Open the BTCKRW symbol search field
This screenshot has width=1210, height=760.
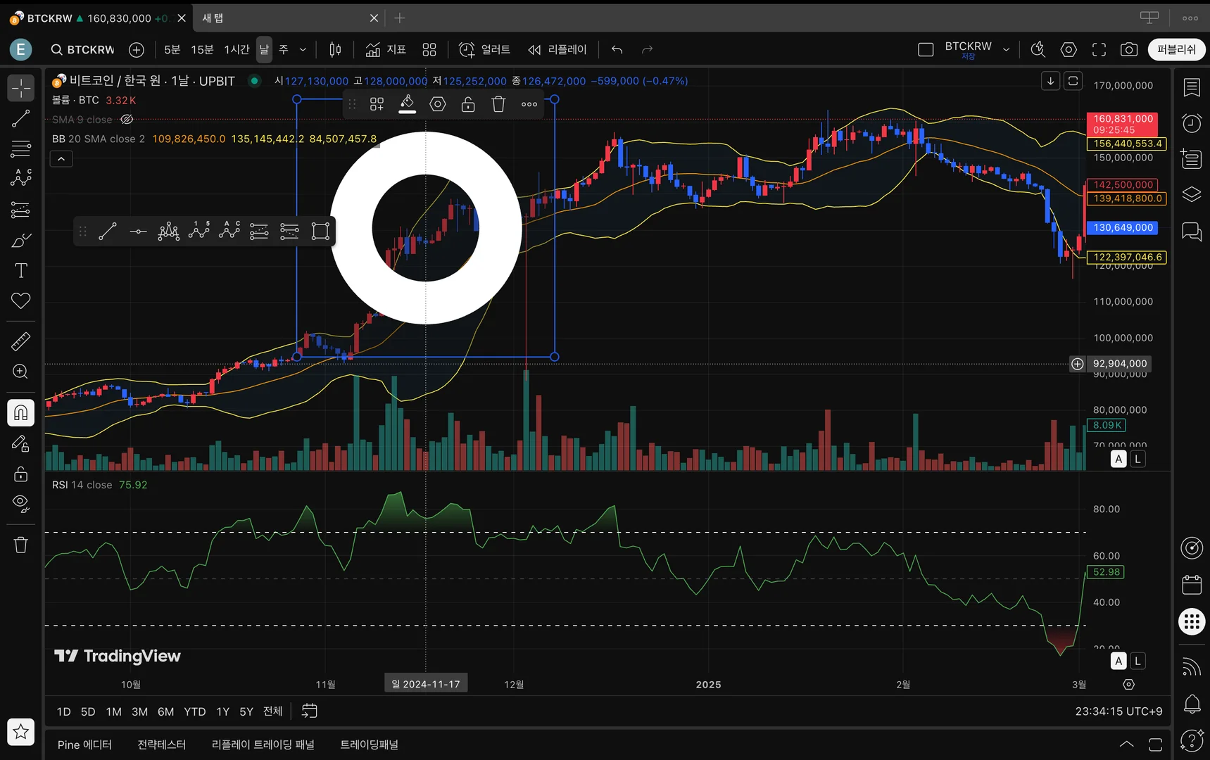[83, 49]
